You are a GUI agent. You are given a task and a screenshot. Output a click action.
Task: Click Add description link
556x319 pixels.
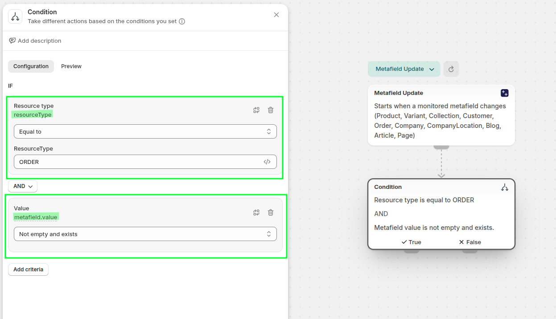(35, 41)
